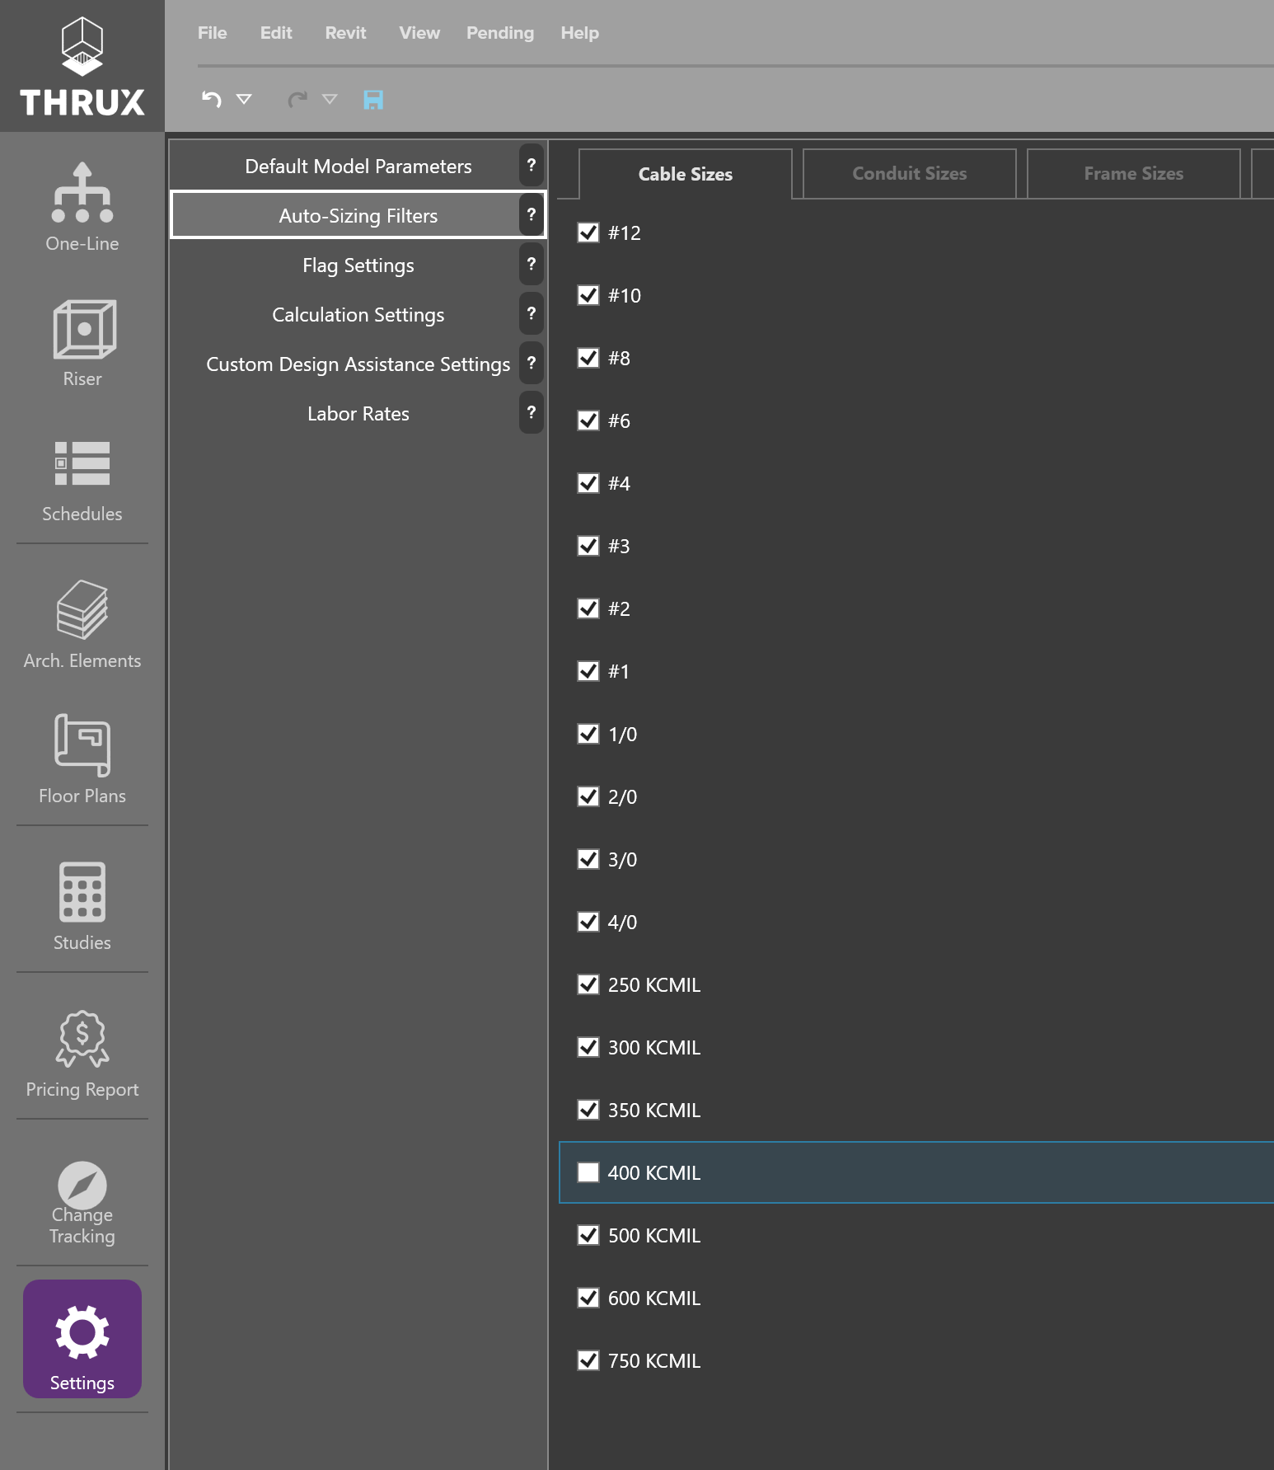Expand the redo history dropdown
This screenshot has width=1274, height=1470.
[330, 100]
